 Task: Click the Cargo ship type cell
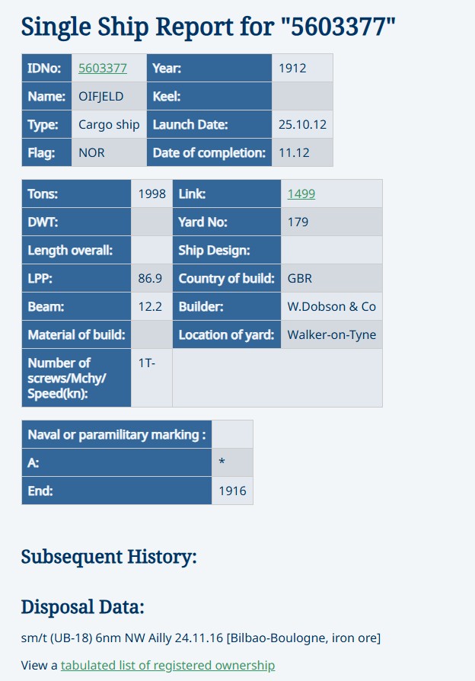point(109,124)
